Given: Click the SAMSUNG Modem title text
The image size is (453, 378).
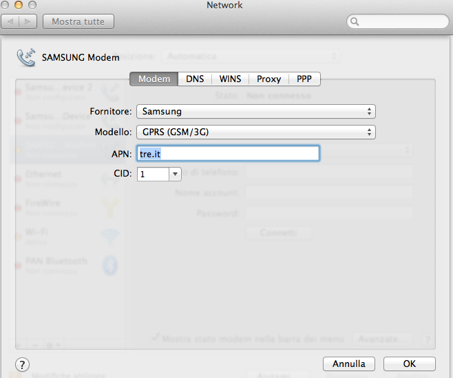Looking at the screenshot, I should 81,58.
